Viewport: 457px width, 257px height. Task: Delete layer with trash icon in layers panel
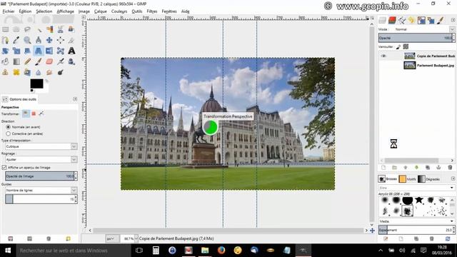tap(450, 168)
